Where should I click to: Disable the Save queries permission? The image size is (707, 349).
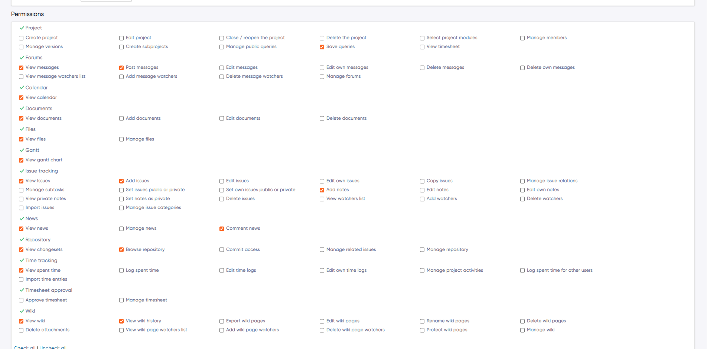click(x=322, y=47)
